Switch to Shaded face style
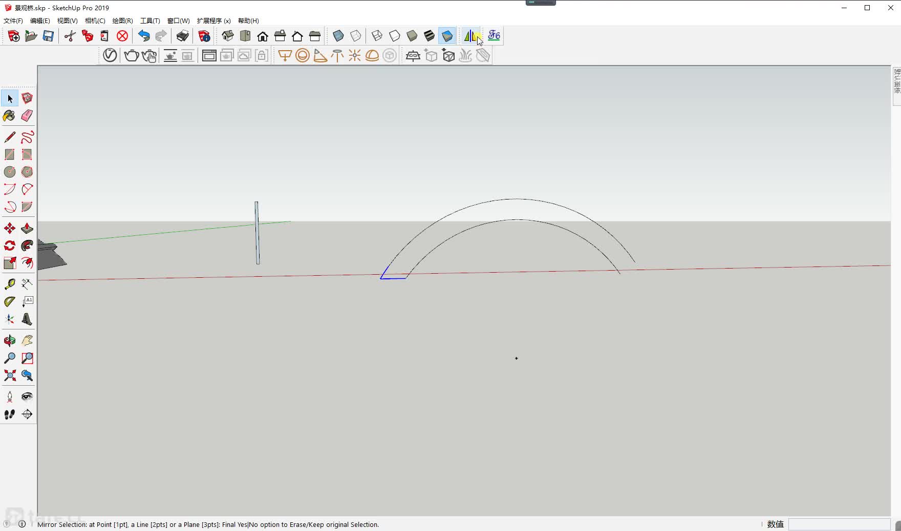The width and height of the screenshot is (901, 531). (x=412, y=36)
